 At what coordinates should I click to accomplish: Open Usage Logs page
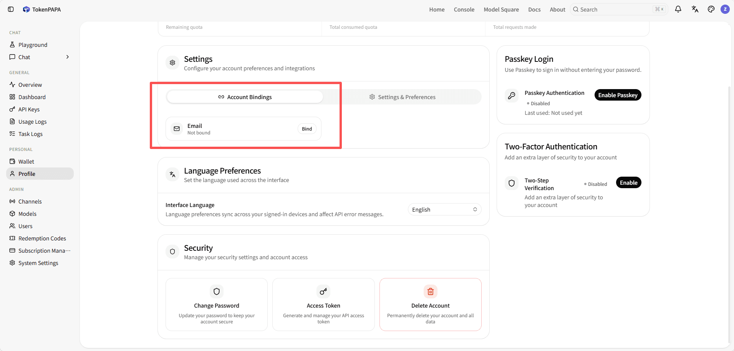[40, 121]
